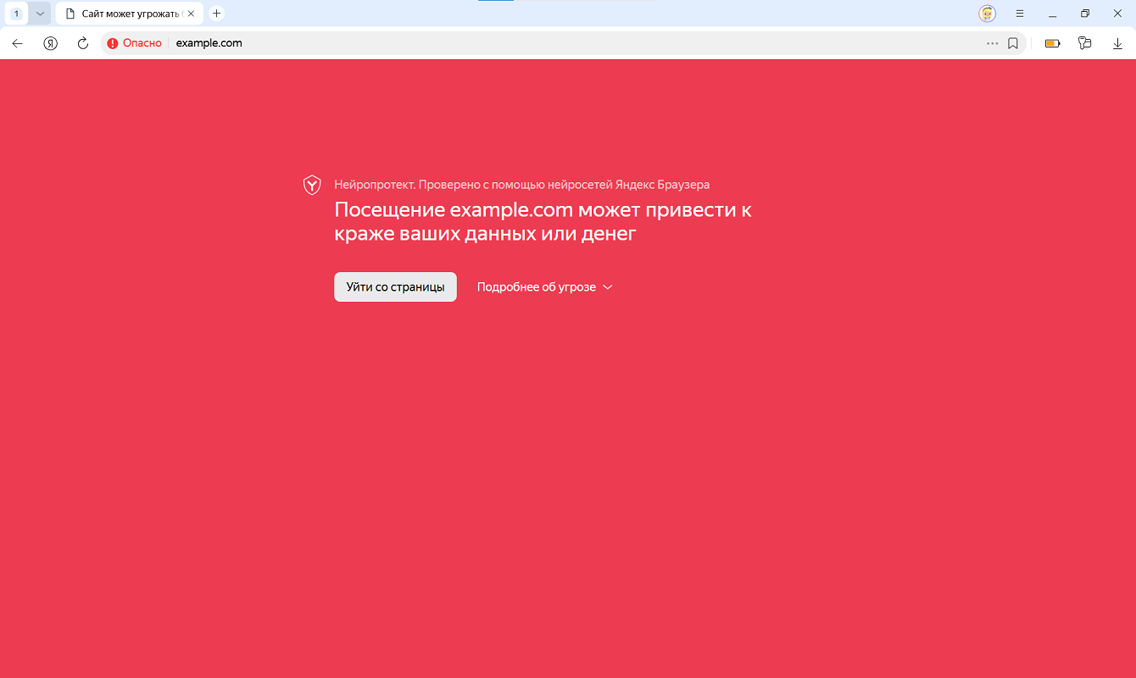
Task: Click the Neuroprotect shield icon
Action: tap(312, 185)
